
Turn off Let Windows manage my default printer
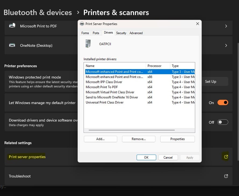(x=223, y=102)
